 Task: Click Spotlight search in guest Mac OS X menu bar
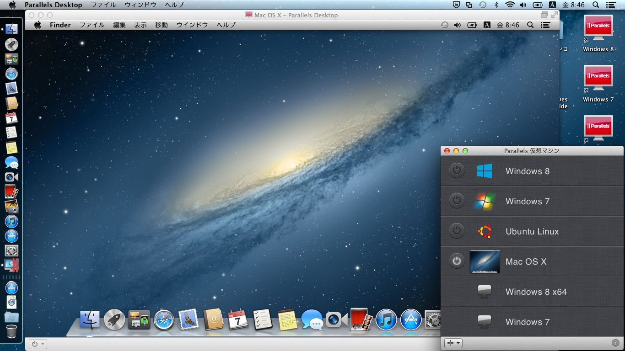tap(530, 25)
